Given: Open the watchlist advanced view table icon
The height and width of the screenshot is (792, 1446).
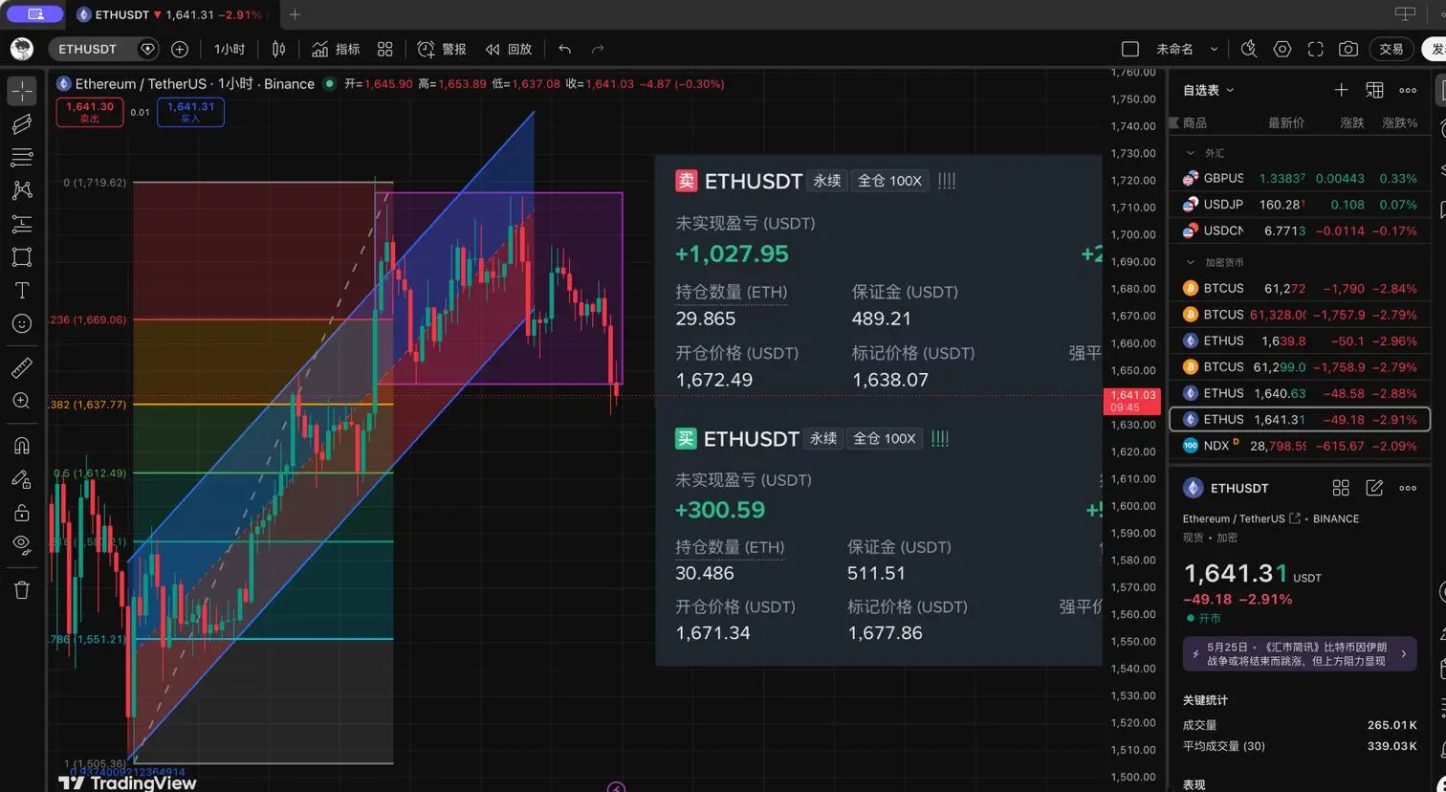Looking at the screenshot, I should pyautogui.click(x=1374, y=90).
